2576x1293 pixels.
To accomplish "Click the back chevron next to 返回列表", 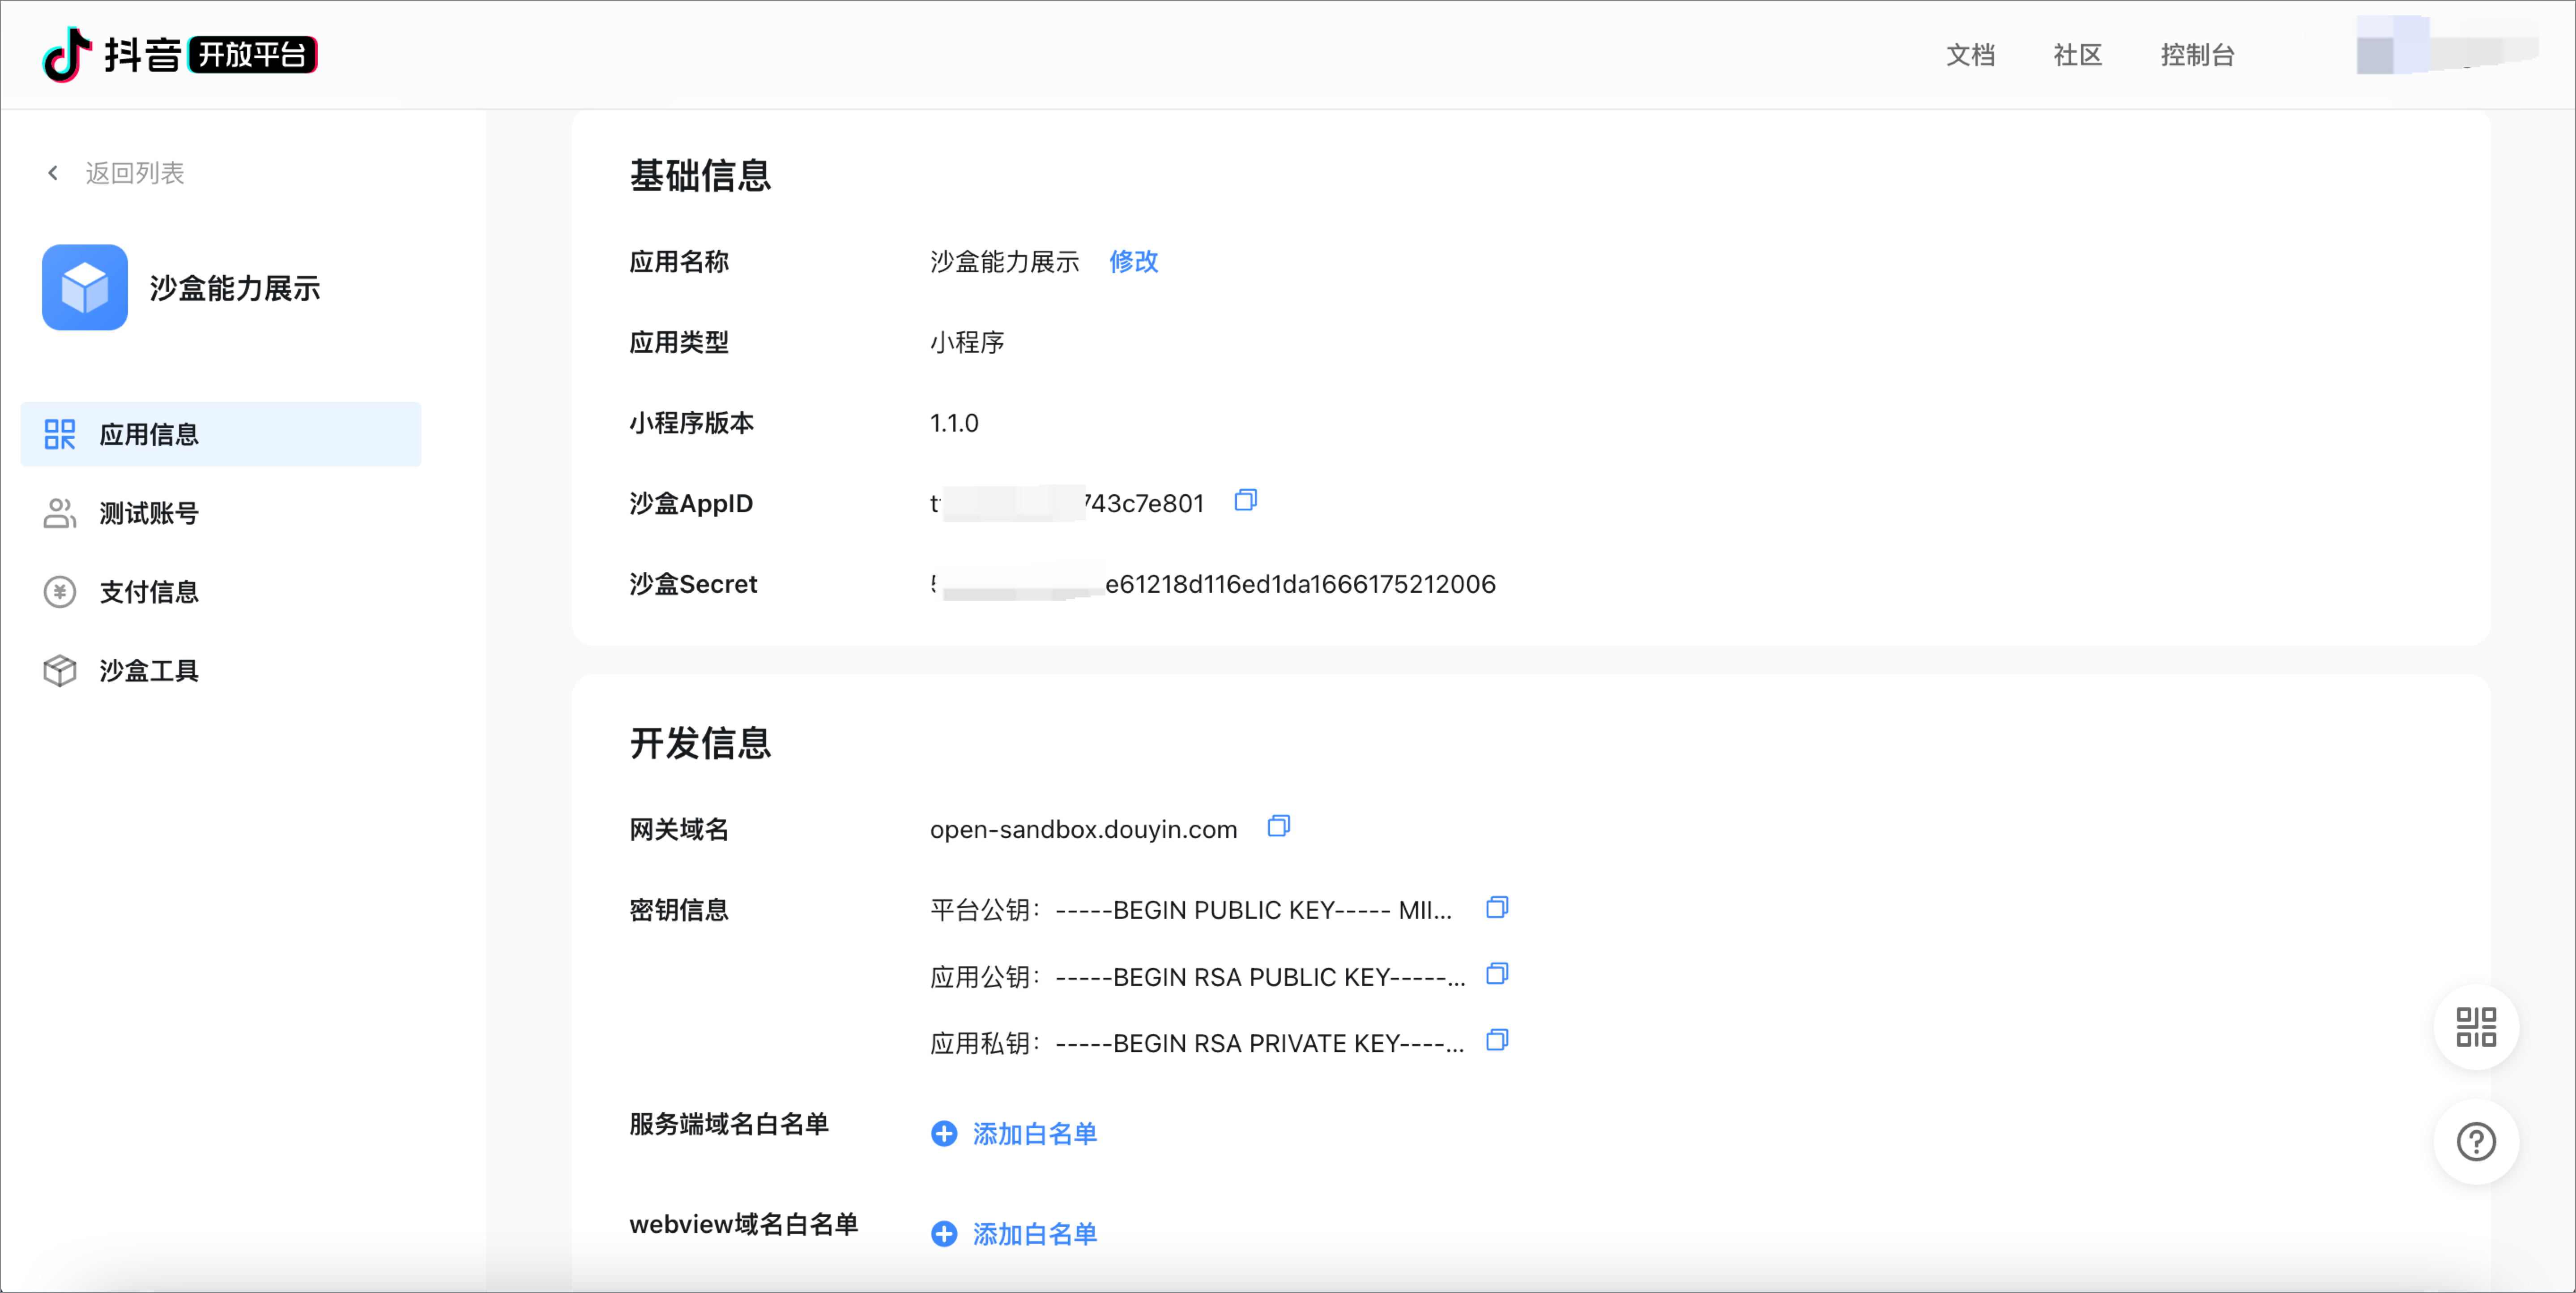I will (53, 173).
